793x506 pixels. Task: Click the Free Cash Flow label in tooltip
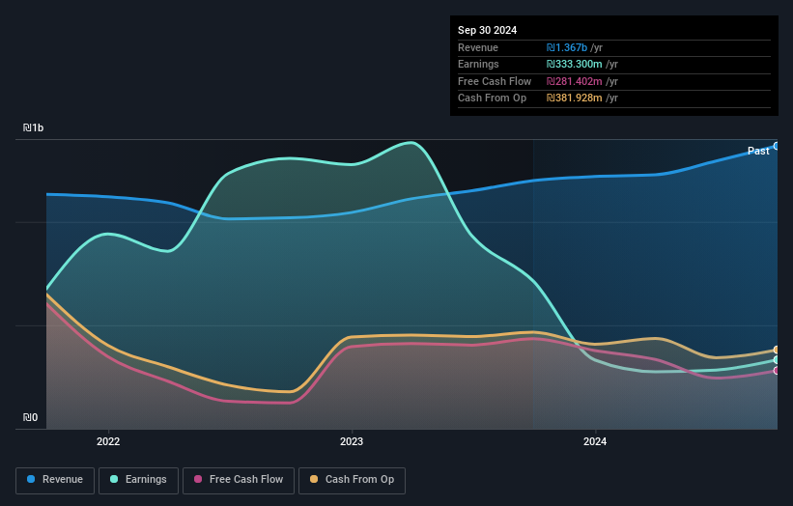click(x=495, y=81)
